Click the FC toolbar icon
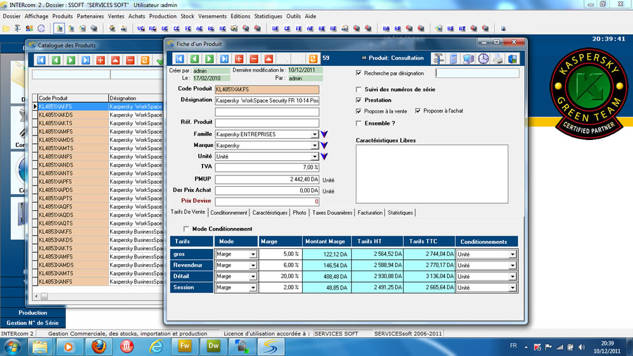 [188, 29]
